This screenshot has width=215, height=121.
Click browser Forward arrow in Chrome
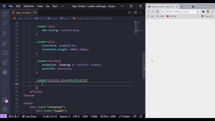pos(153,12)
